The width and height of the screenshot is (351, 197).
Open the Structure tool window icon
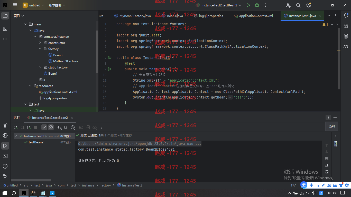tap(5, 29)
